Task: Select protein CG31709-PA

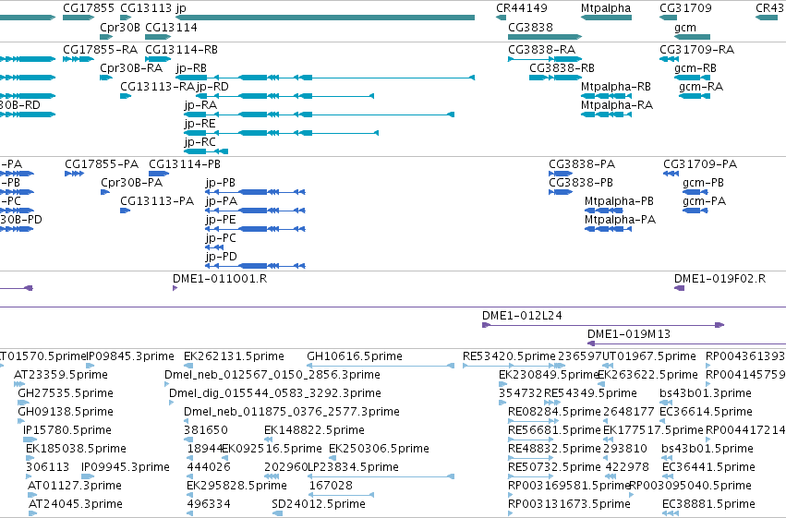Action: [671, 174]
